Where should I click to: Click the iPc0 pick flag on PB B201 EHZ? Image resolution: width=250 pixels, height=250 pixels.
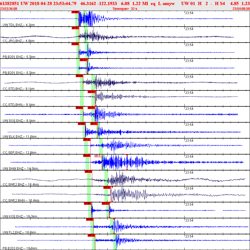click(x=75, y=44)
